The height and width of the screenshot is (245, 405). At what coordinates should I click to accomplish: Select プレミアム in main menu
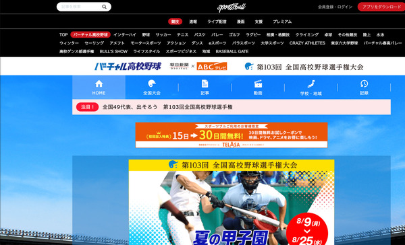tap(282, 22)
